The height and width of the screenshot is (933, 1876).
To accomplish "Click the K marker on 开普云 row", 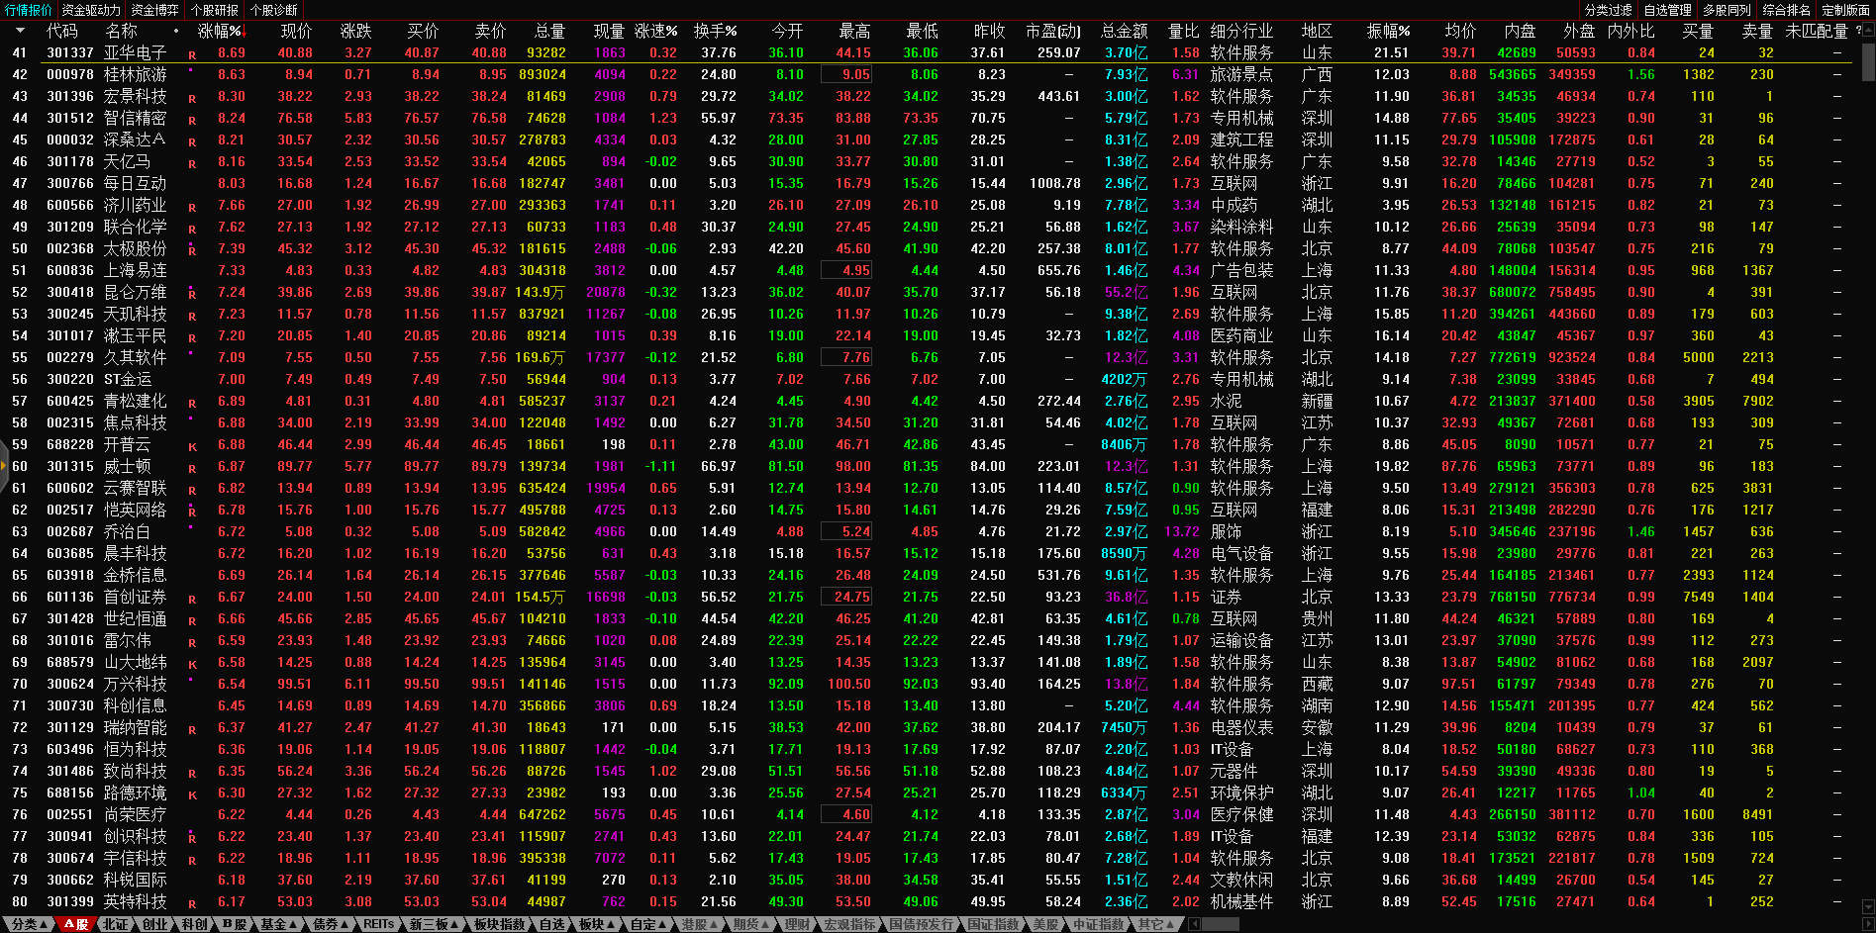I will pyautogui.click(x=192, y=447).
